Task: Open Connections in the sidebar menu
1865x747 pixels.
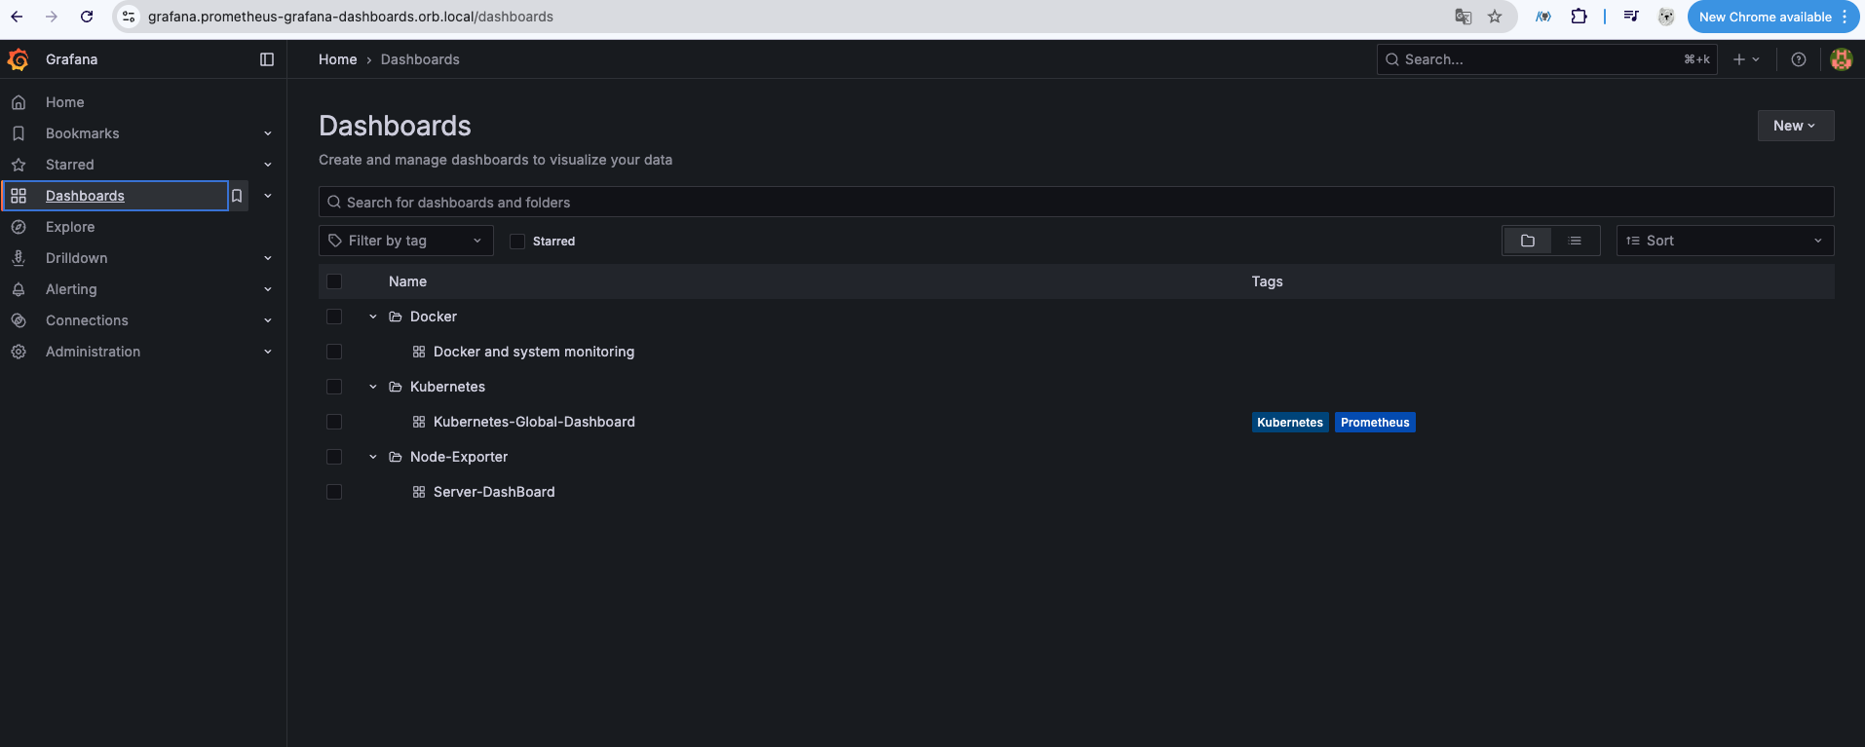Action: 87,320
